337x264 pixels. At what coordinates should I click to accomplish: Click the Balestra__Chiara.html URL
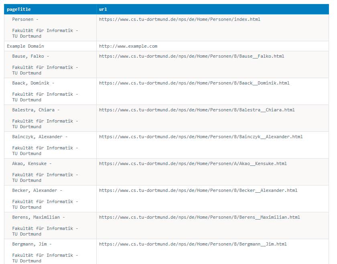coord(197,110)
